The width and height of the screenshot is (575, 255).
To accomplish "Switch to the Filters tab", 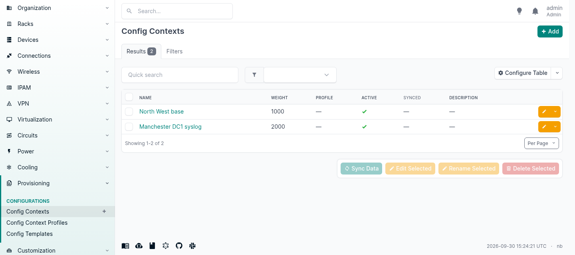I will click(x=174, y=51).
